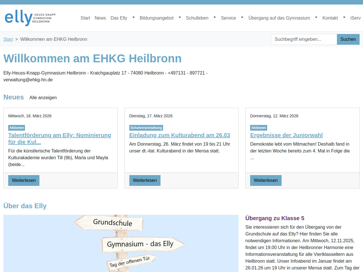Viewport: 363px width, 272px height.
Task: Expand the Kontakt dropdown arrow
Action: tap(344, 17)
